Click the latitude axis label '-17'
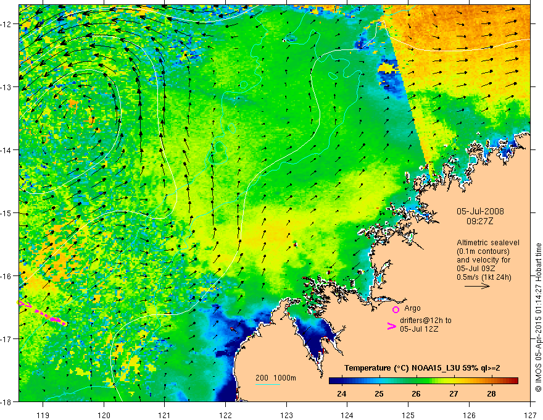This screenshot has height=420, width=543. (7, 338)
